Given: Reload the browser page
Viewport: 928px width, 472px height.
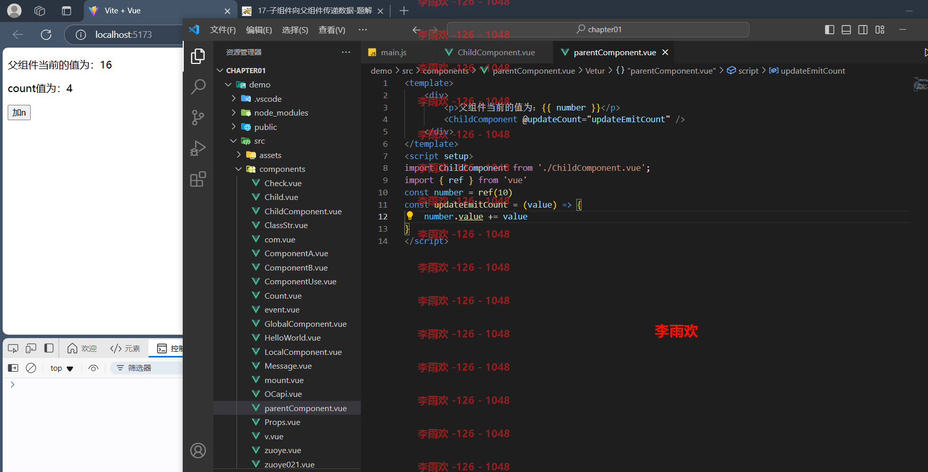Looking at the screenshot, I should click(46, 34).
